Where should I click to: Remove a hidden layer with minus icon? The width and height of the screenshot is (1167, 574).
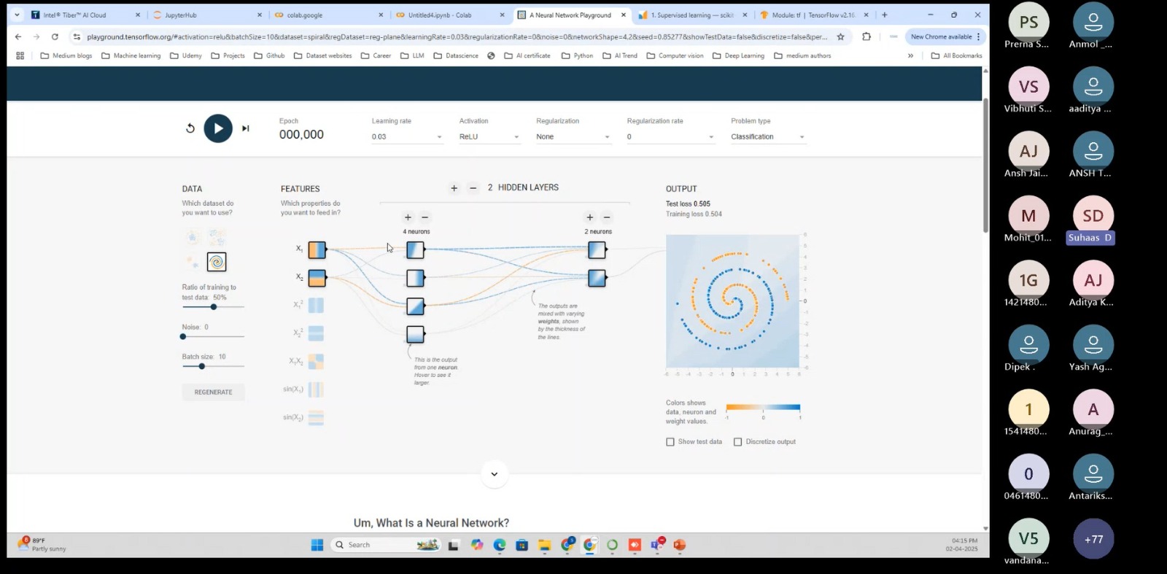pyautogui.click(x=473, y=188)
